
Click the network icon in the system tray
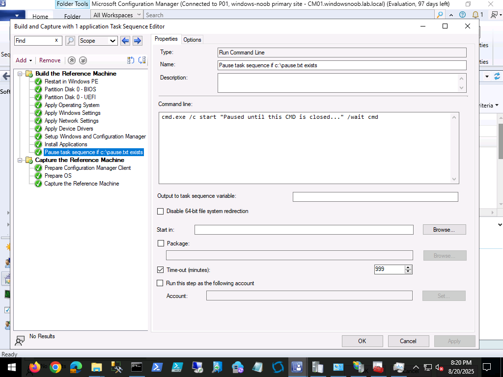click(x=428, y=367)
